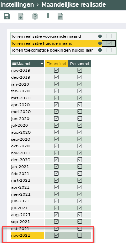This screenshot has width=126, height=243.
Task: Open help via the question mark icon
Action: (x=35, y=16)
